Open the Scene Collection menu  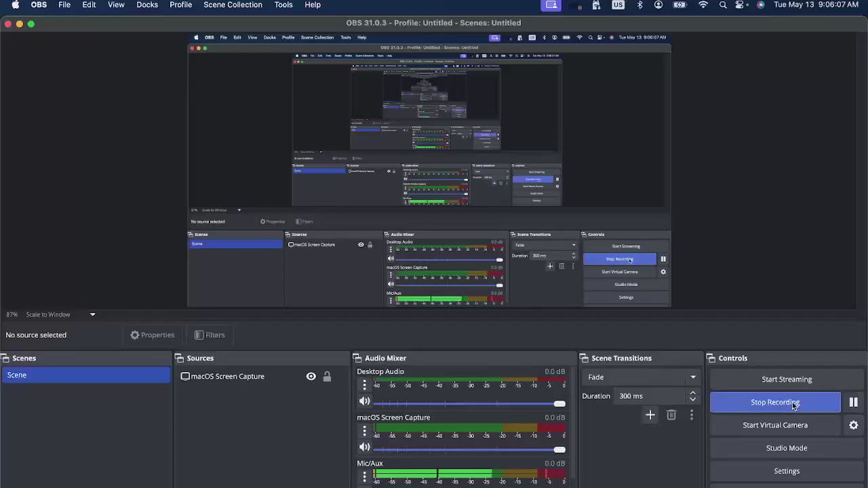coord(233,5)
